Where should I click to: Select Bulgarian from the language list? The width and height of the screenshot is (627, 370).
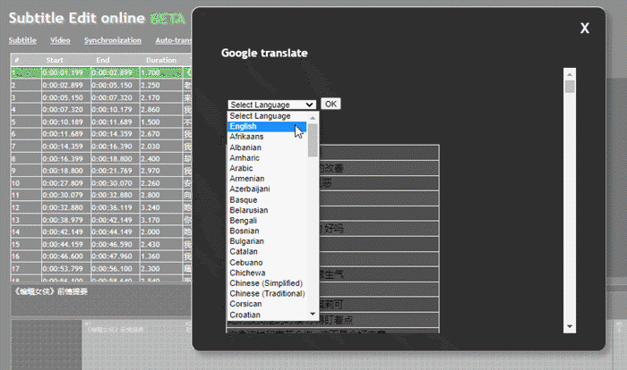tap(268, 241)
